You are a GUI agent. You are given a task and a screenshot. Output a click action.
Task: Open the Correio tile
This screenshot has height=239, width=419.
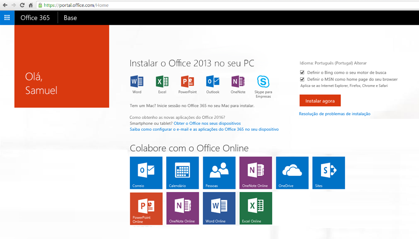(x=146, y=173)
